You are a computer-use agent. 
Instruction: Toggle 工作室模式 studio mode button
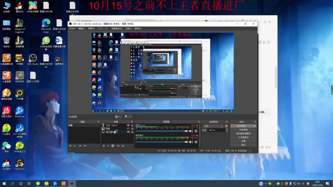pyautogui.click(x=244, y=138)
